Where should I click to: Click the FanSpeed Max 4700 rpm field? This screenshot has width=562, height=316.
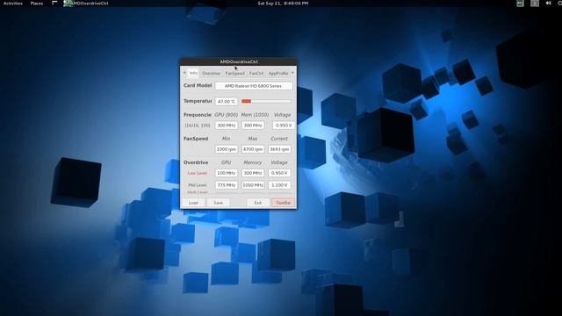click(253, 149)
